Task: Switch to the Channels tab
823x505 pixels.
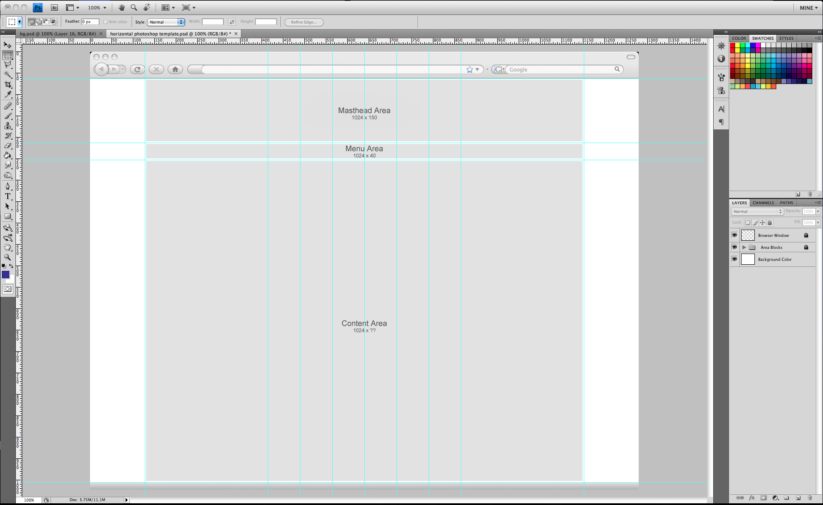Action: coord(763,203)
